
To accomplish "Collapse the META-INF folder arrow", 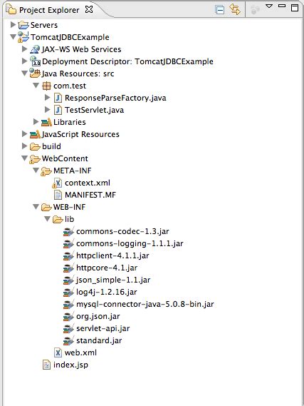I will point(36,171).
